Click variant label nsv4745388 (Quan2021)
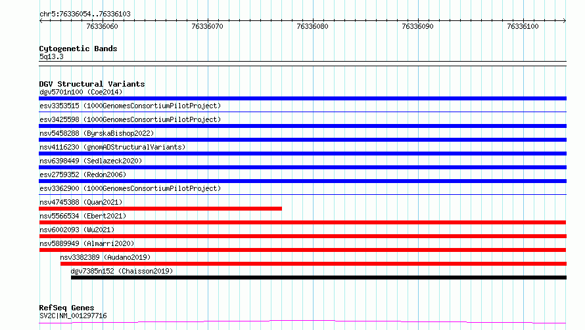Viewport: 585px width, 330px height. pyautogui.click(x=81, y=202)
